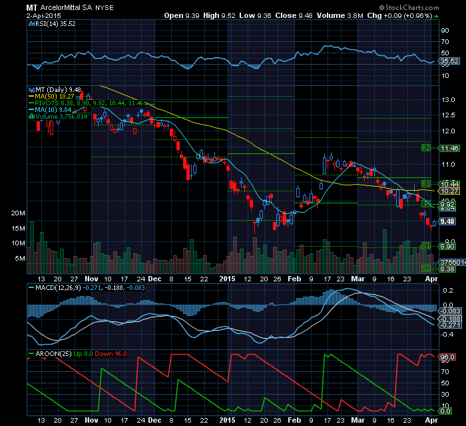Click the 2-Apr-2015 date label
Screen dimensions: 466x426
pos(44,15)
